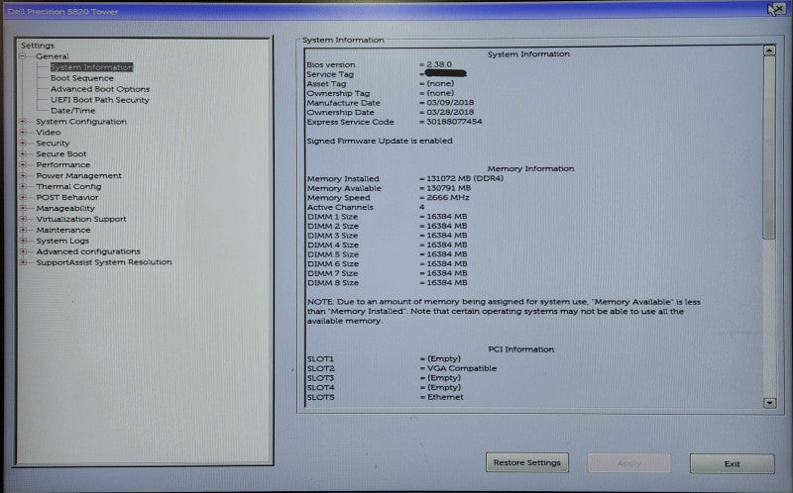Image resolution: width=793 pixels, height=493 pixels.
Task: Click the Exit button
Action: click(732, 463)
